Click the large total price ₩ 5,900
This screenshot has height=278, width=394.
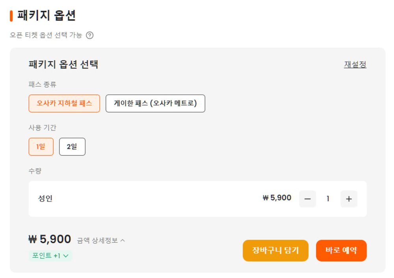(50, 239)
